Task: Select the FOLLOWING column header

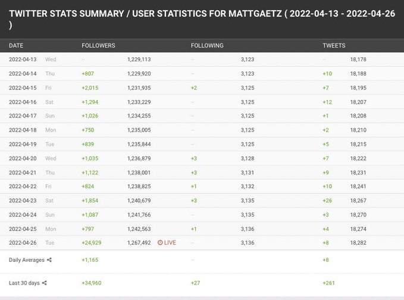Action: click(207, 45)
